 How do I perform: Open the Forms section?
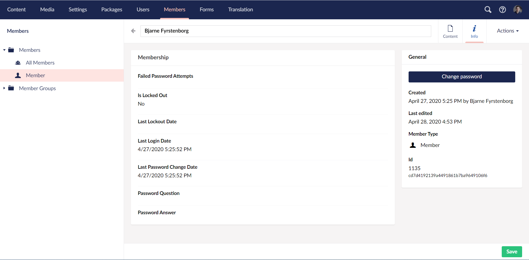pos(206,9)
